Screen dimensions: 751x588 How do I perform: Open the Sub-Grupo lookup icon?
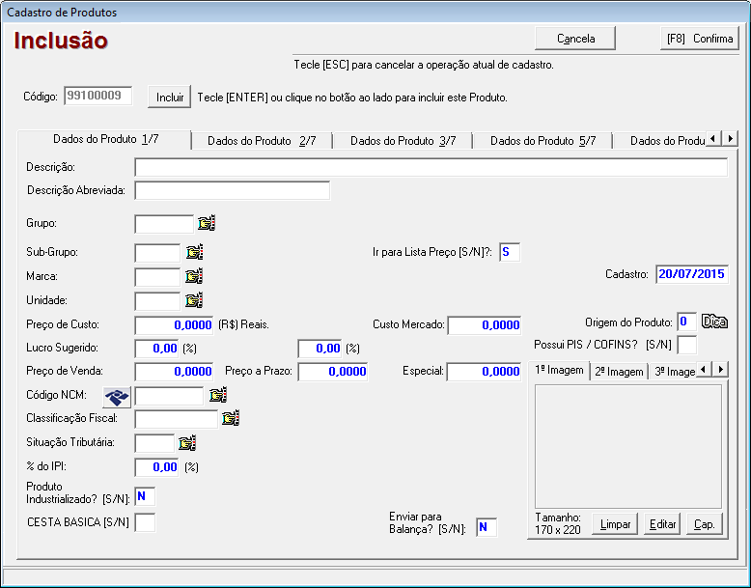[x=194, y=253]
